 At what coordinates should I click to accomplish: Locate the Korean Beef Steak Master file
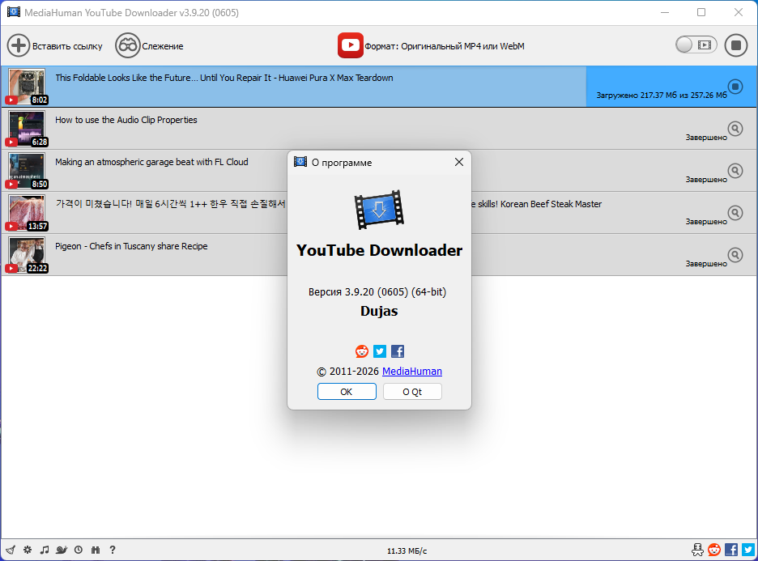click(x=735, y=213)
